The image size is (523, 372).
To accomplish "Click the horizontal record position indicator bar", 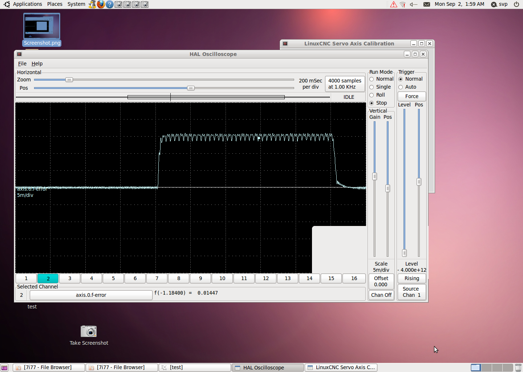I will click(x=173, y=97).
